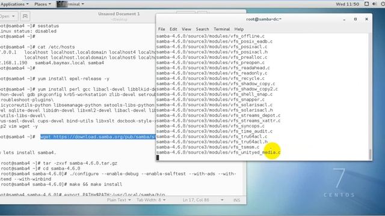Open the terminal File menu

tap(162, 29)
